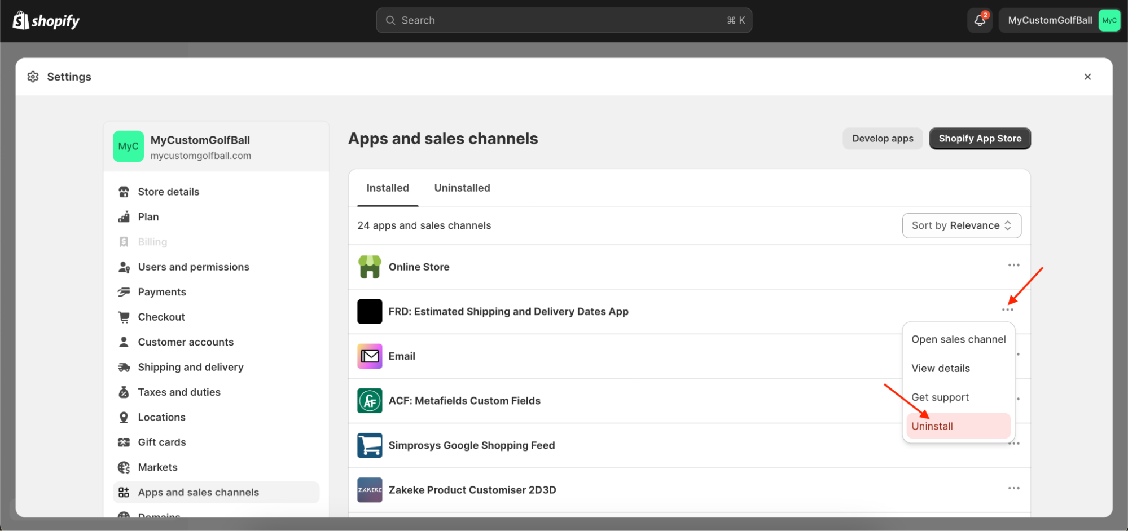Screen dimensions: 1128x531
Task: Switch to the Uninstalled tab
Action: (462, 188)
